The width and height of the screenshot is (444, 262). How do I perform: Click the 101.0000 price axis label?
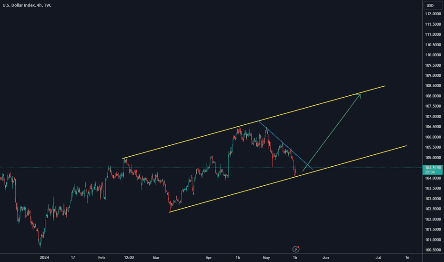coord(433,240)
